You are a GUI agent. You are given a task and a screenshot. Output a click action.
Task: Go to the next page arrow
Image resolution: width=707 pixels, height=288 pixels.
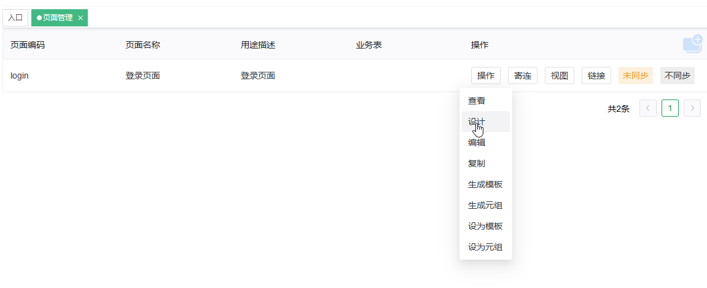pyautogui.click(x=692, y=108)
